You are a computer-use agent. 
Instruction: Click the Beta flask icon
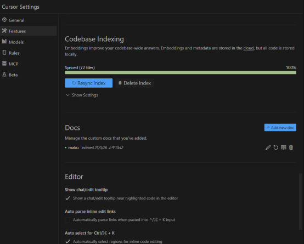tap(4, 74)
